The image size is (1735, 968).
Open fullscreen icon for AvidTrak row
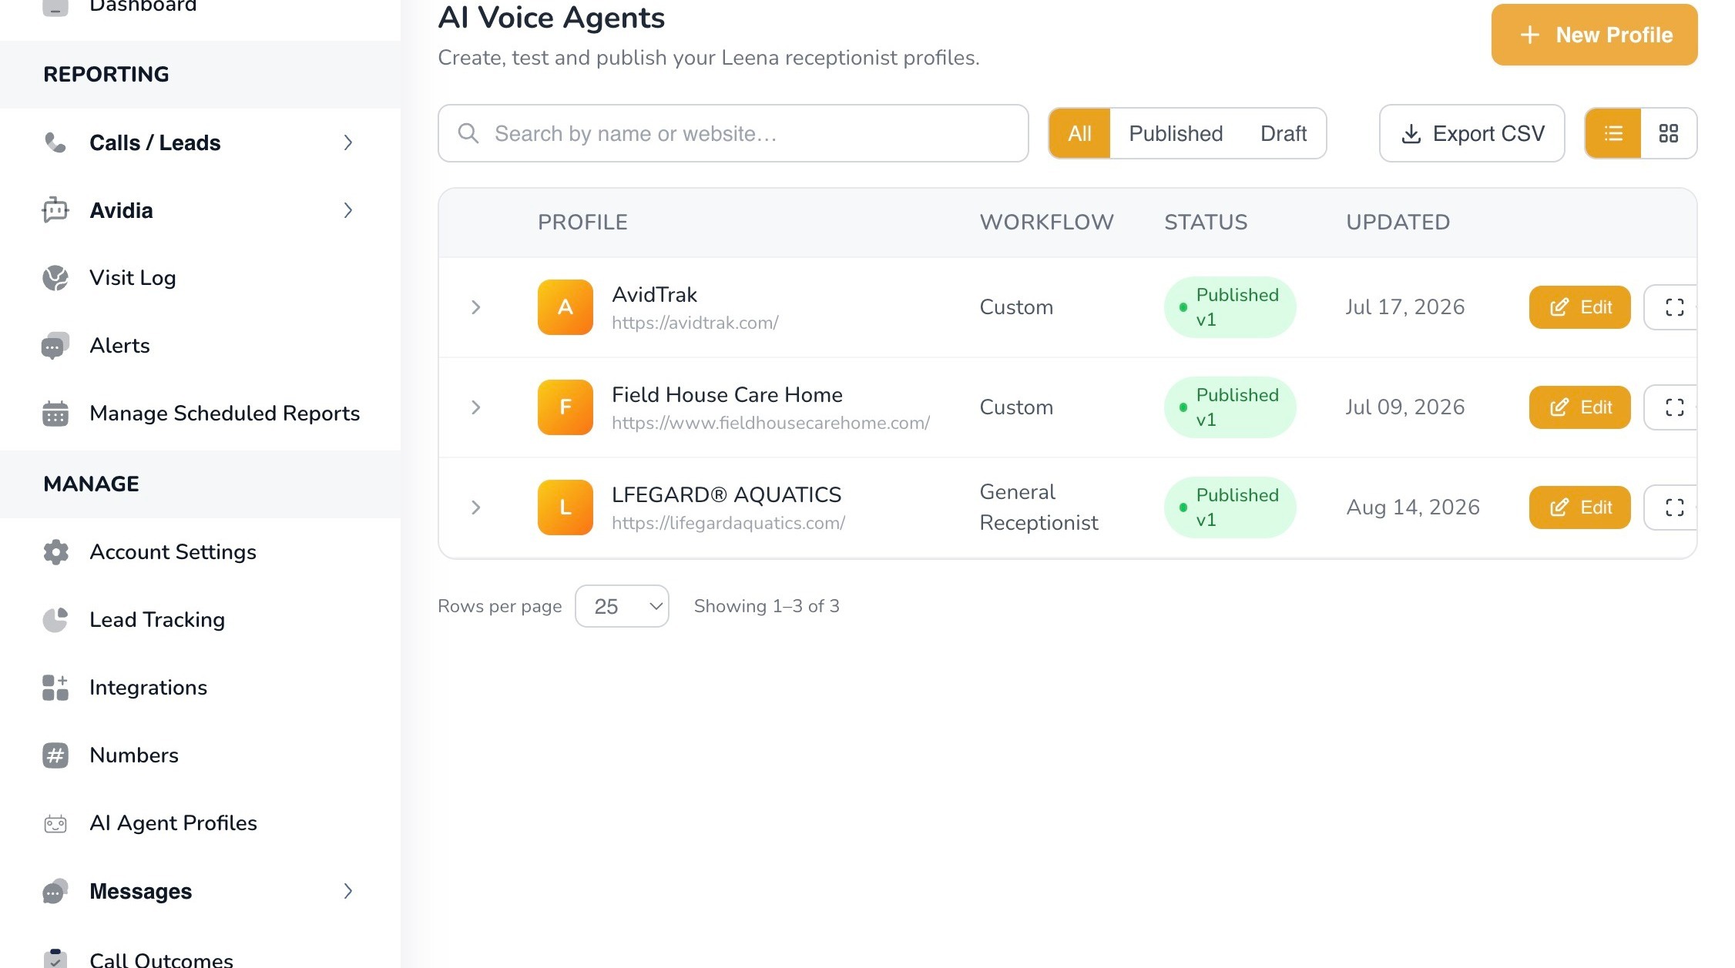[1674, 307]
